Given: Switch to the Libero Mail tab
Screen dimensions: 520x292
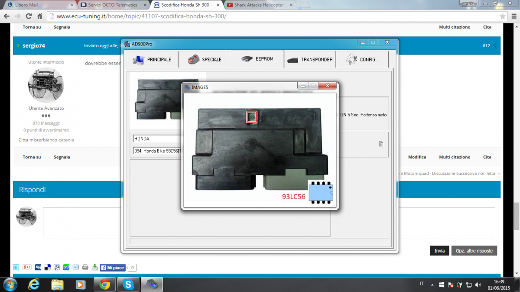Looking at the screenshot, I should click(39, 5).
